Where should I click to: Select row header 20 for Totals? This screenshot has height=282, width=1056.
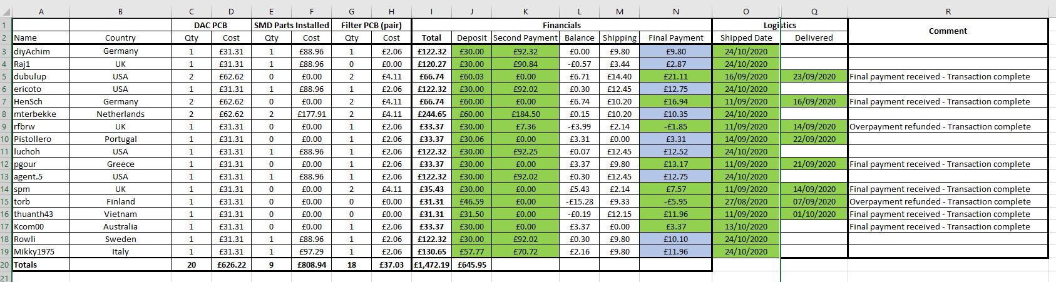[6, 264]
